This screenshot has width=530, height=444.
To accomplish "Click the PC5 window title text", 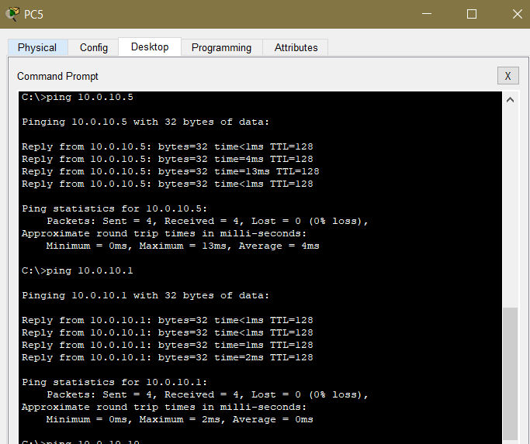I will [34, 14].
